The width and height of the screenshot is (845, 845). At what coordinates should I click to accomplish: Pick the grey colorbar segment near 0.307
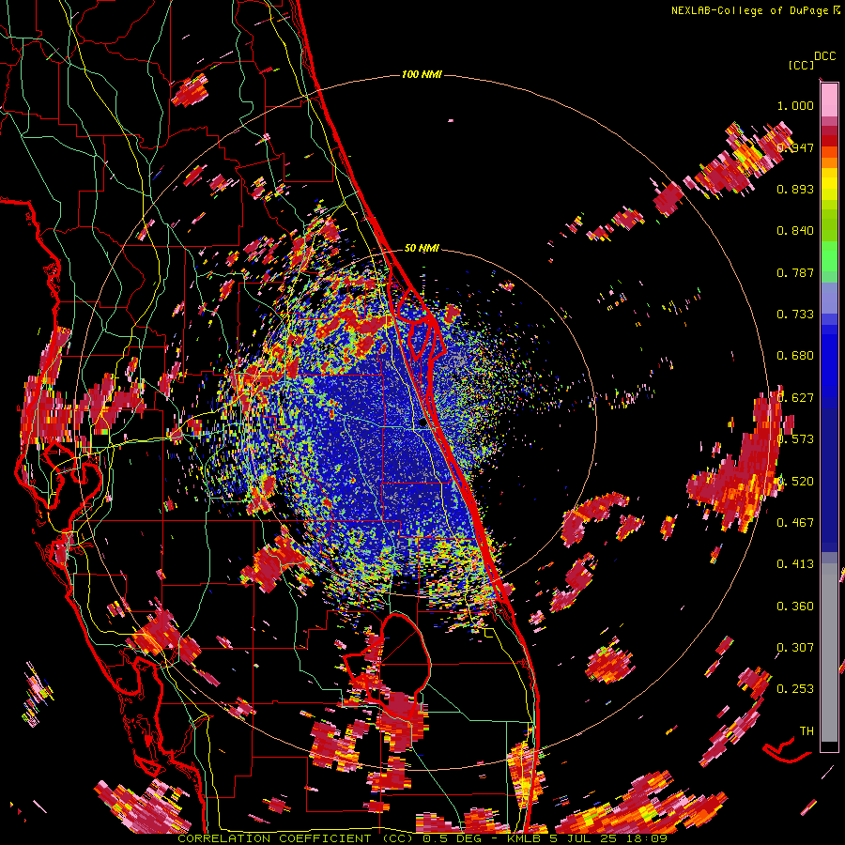coord(829,657)
